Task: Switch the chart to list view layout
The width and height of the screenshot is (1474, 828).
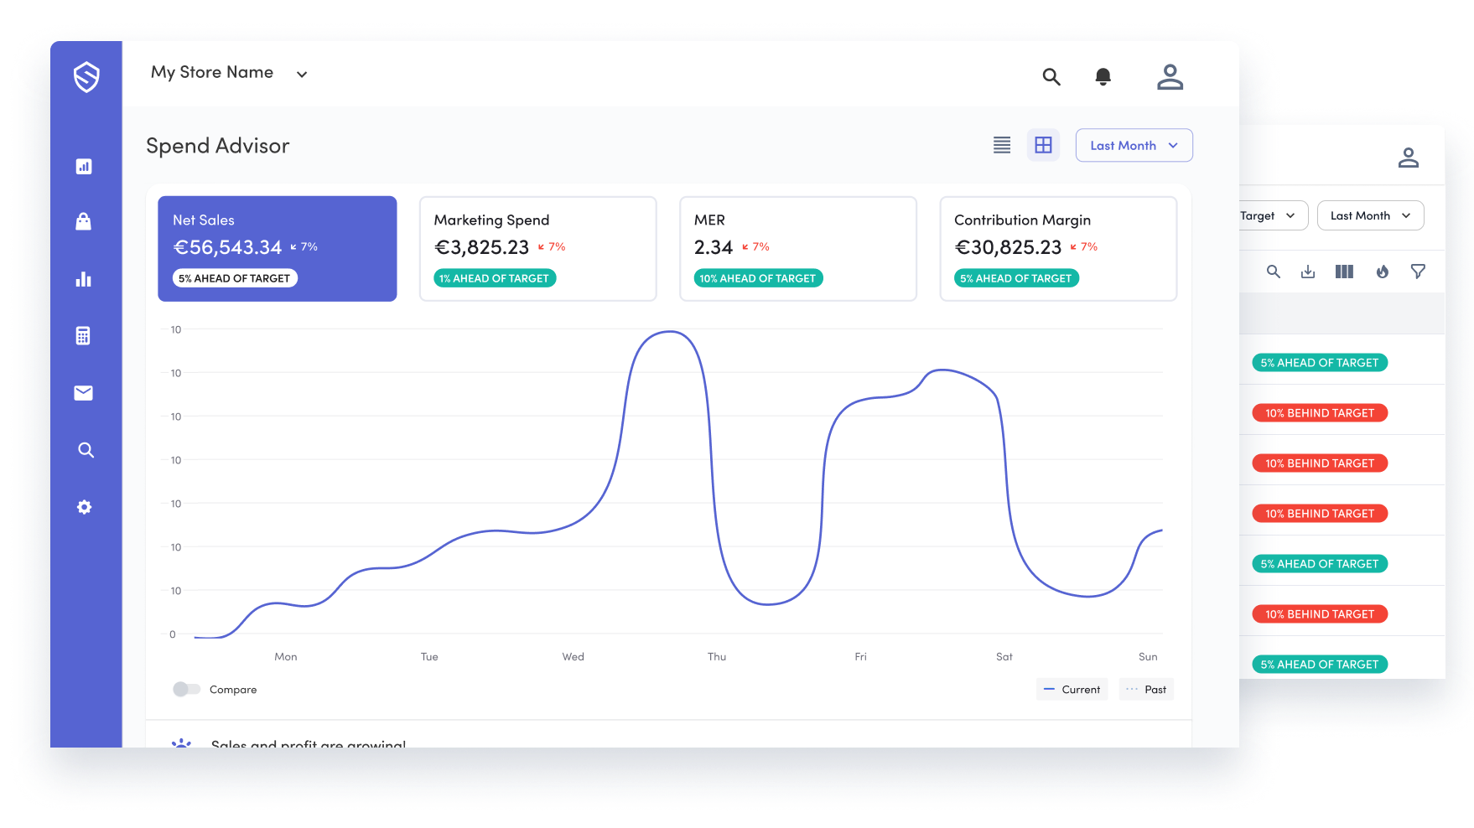Action: pos(1001,145)
